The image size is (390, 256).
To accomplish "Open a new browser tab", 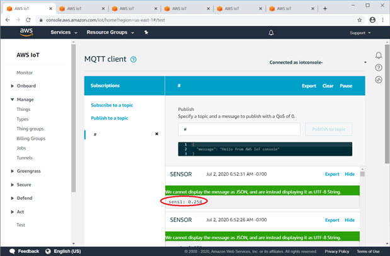I will pos(325,9).
